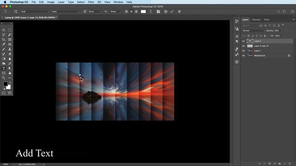This screenshot has width=296, height=166.
Task: Switch to the Paths tab
Action: 266,19
